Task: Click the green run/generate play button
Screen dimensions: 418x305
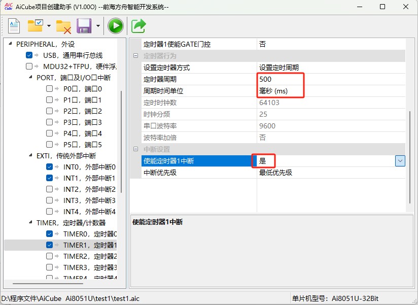Action: (116, 26)
